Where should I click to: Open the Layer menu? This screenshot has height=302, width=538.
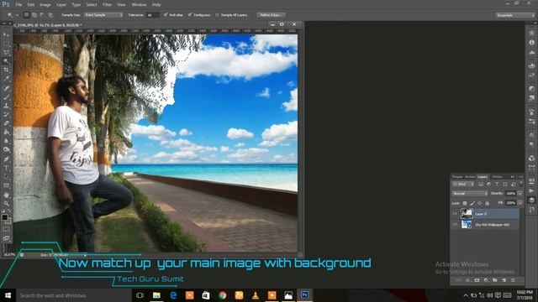(x=61, y=5)
